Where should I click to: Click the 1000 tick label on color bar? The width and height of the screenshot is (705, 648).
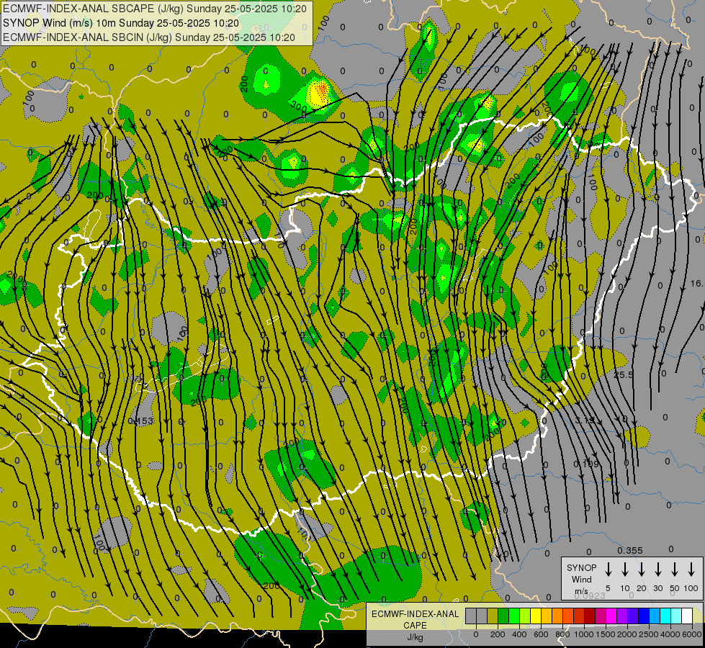coord(584,634)
